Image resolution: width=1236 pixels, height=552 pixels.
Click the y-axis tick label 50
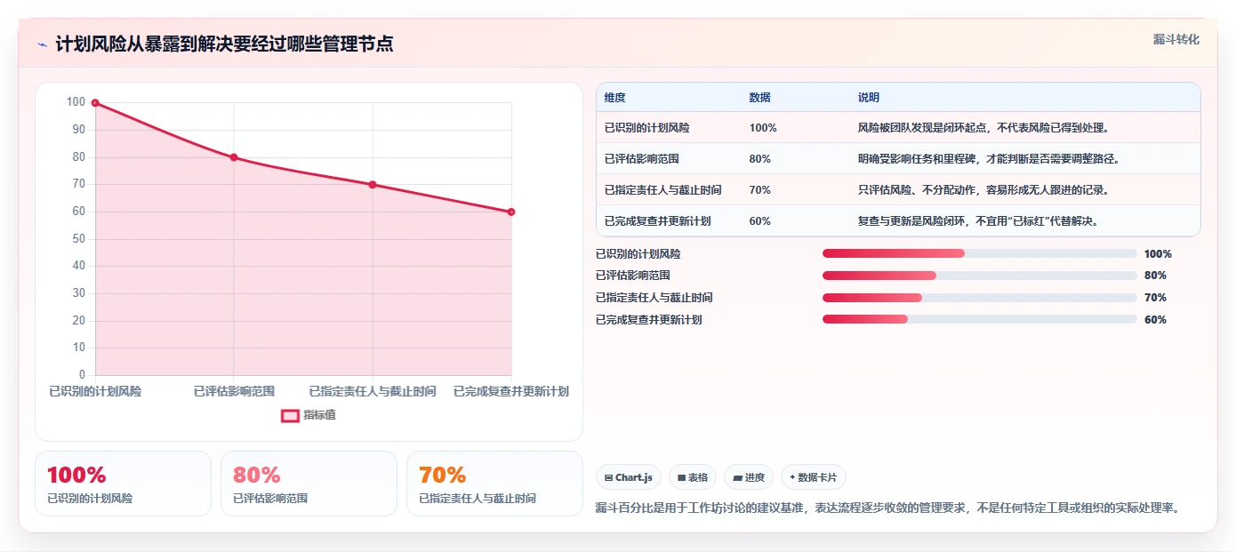coord(79,239)
